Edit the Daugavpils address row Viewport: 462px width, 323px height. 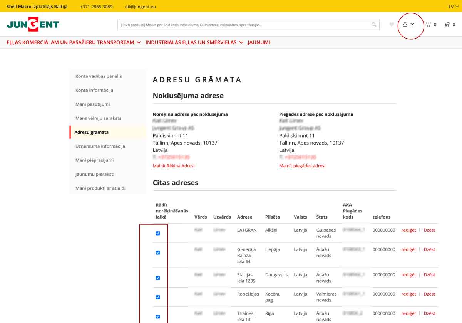pyautogui.click(x=408, y=275)
